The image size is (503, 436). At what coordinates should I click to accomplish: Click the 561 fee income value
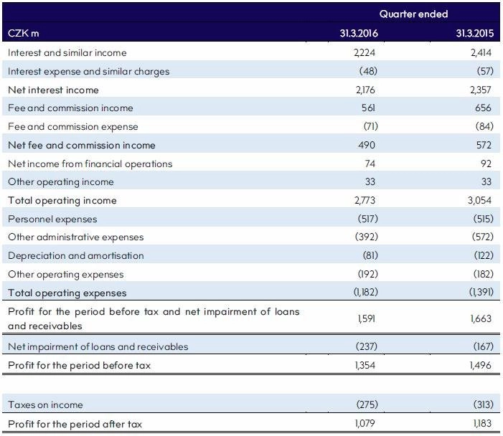click(368, 108)
